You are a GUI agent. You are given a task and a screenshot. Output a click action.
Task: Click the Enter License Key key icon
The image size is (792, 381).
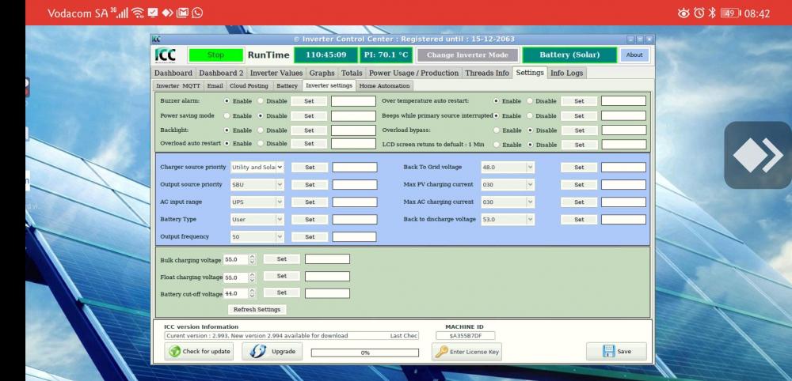[441, 352]
